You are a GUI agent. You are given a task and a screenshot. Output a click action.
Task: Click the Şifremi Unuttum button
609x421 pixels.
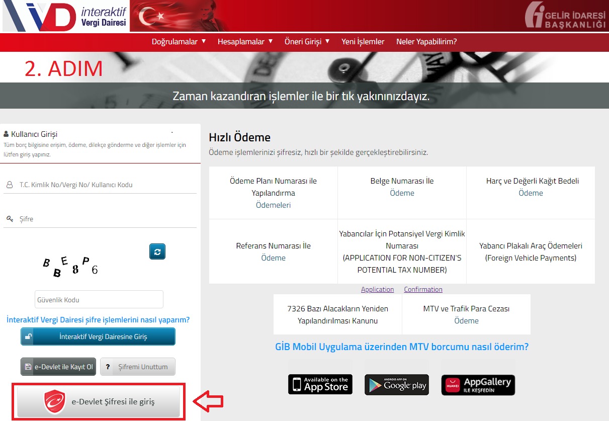tap(138, 367)
